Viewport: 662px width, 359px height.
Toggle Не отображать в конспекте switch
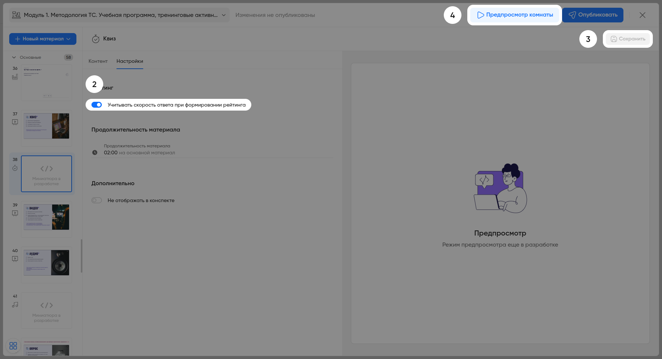tap(97, 200)
